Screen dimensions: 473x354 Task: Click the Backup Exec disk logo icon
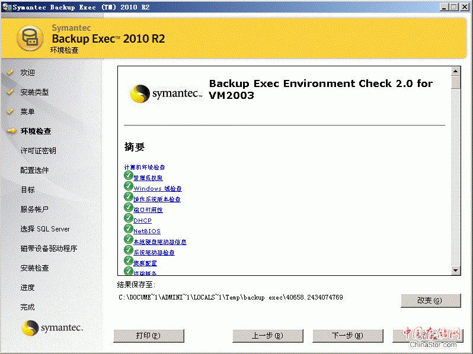click(28, 39)
